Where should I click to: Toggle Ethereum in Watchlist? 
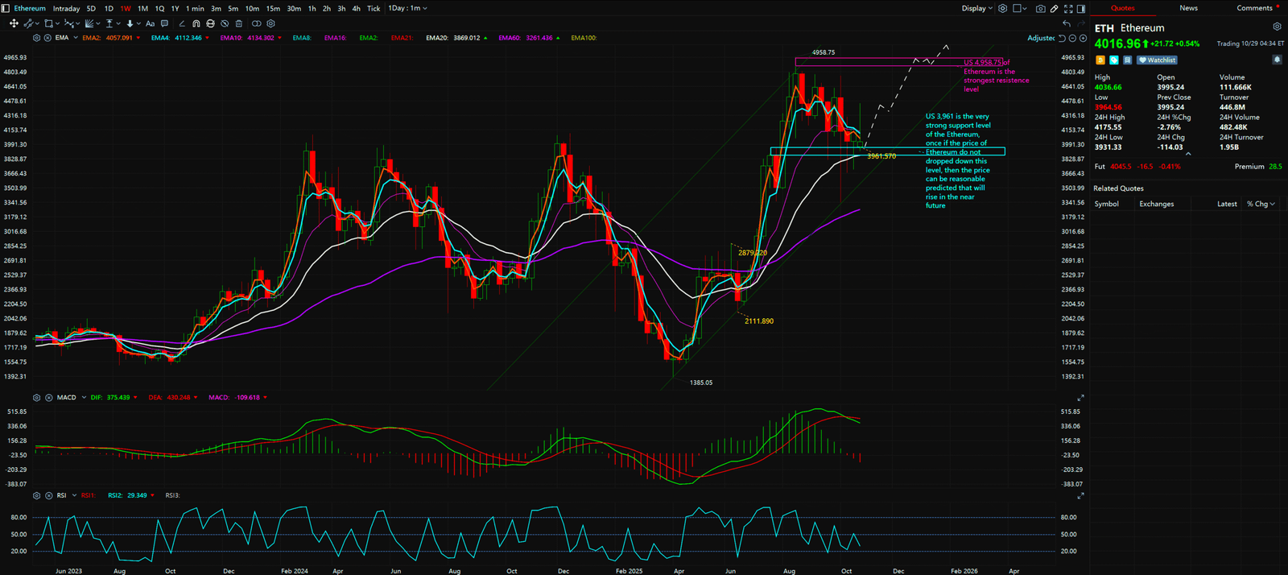pos(1158,60)
